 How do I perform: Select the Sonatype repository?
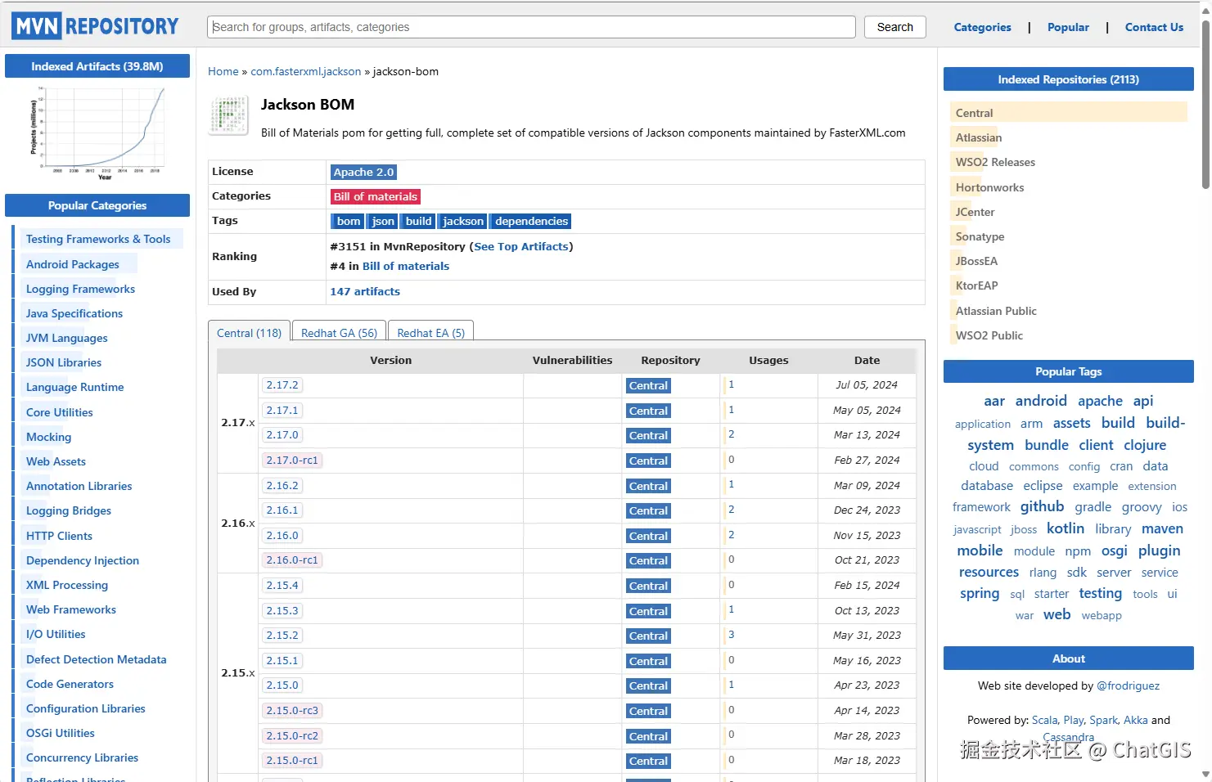[x=980, y=236]
